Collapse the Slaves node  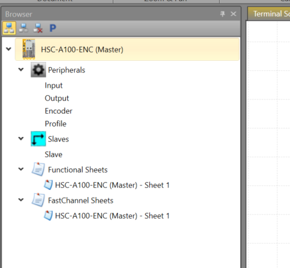point(21,139)
